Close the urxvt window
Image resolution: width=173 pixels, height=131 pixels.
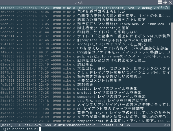click(x=170, y=2)
